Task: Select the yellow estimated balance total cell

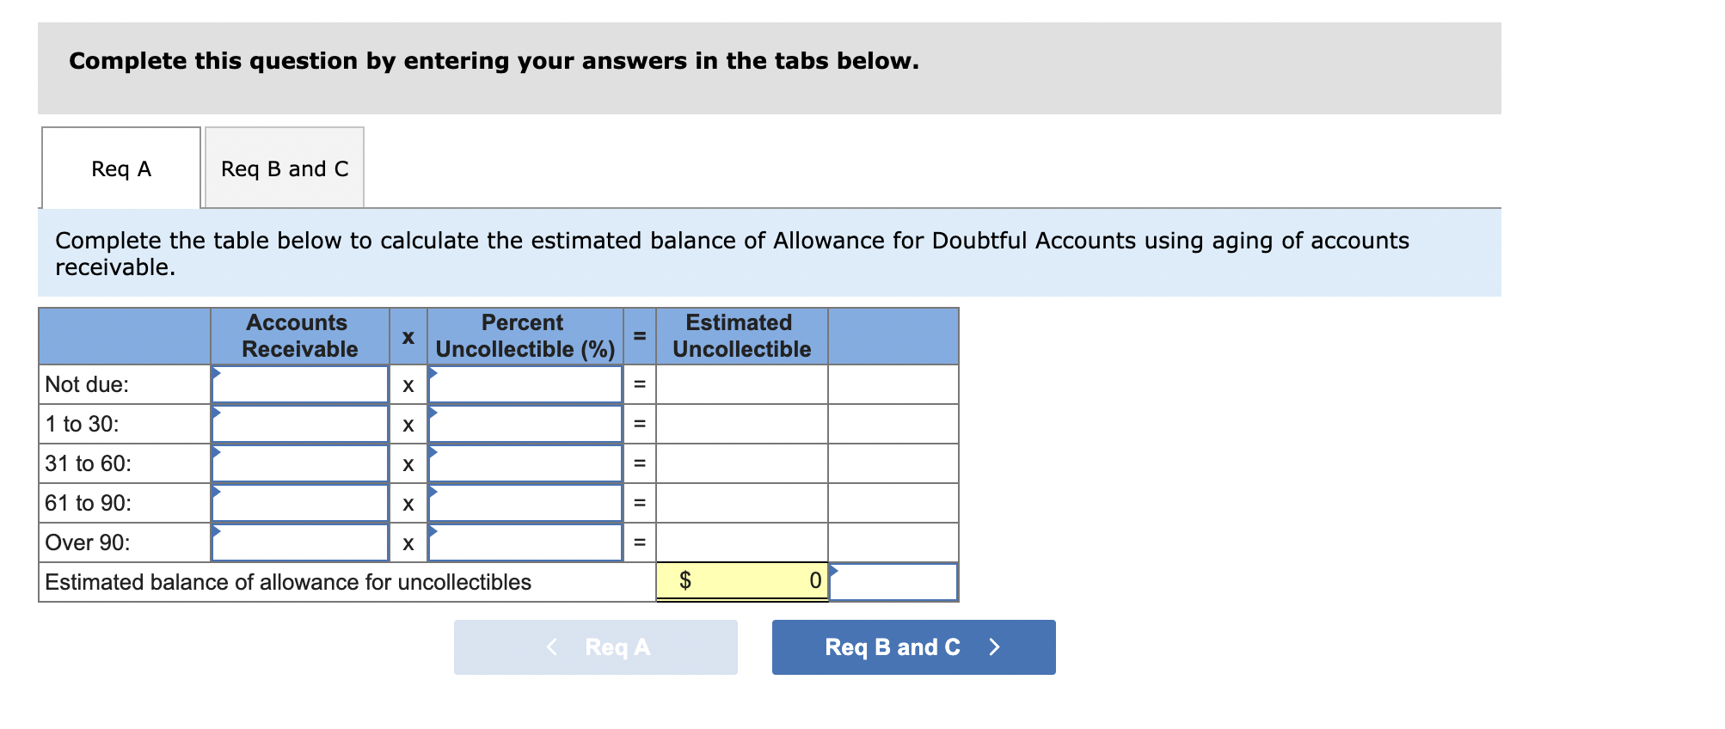Action: point(741,579)
